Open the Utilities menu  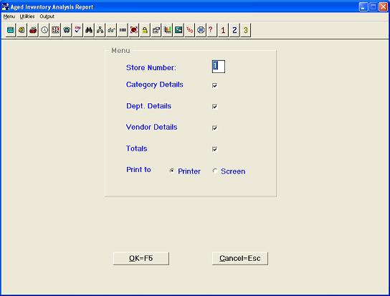[27, 16]
